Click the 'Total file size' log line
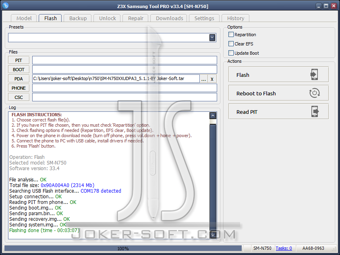The image size is (340, 255). point(52,185)
